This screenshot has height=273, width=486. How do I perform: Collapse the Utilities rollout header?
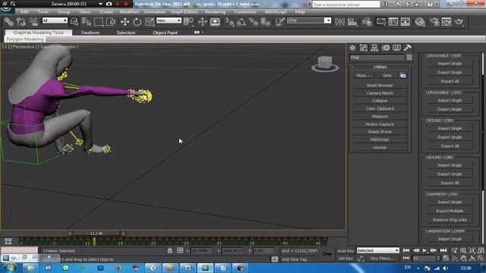pyautogui.click(x=380, y=67)
